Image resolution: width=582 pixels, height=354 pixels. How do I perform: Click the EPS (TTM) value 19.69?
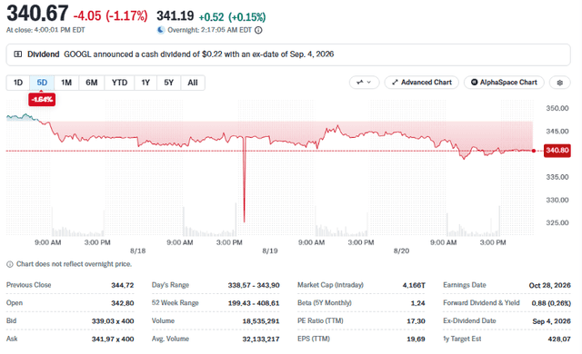[416, 339]
